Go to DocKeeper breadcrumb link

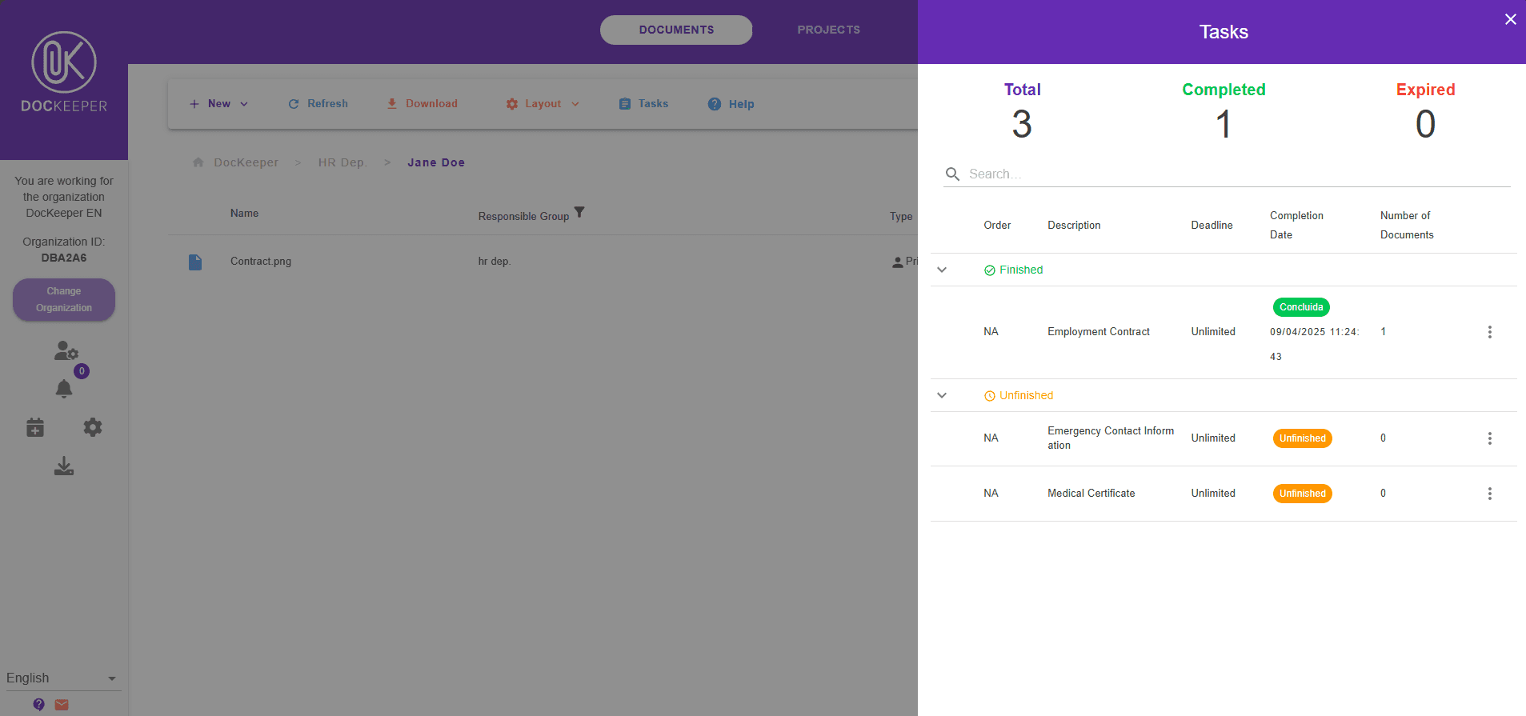pos(246,162)
